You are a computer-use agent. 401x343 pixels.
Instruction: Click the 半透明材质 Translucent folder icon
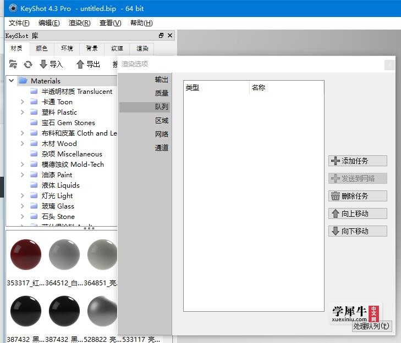click(34, 91)
